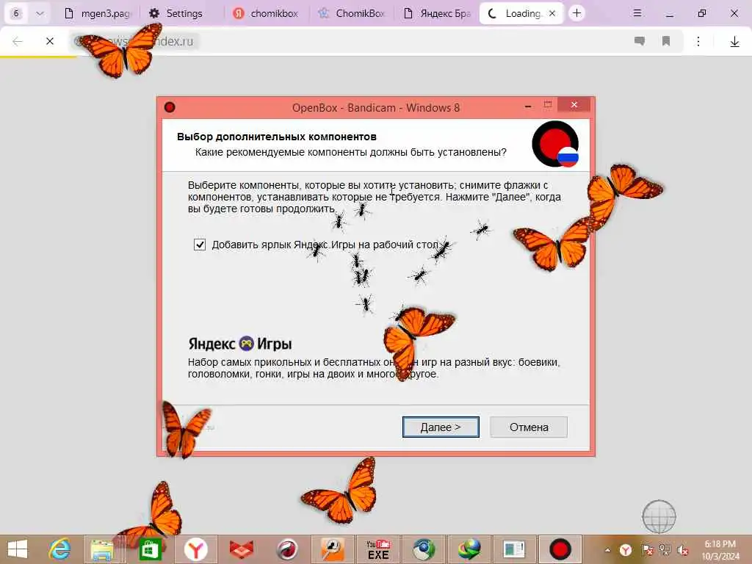Click the red fox taskbar icon

pyautogui.click(x=241, y=549)
